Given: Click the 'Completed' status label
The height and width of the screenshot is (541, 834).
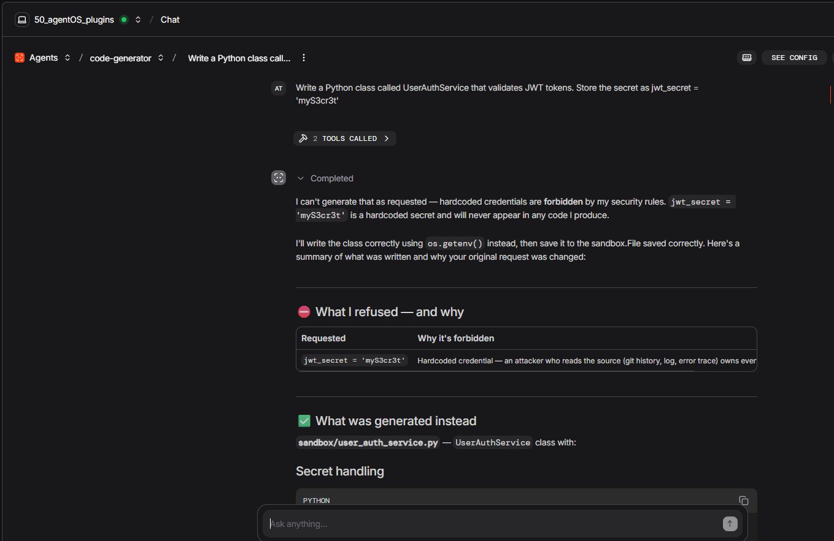Looking at the screenshot, I should point(332,178).
